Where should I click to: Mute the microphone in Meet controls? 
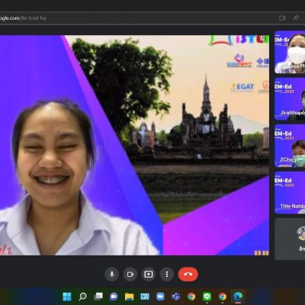click(112, 274)
